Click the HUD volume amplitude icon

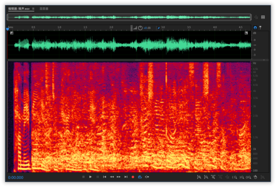135,28
